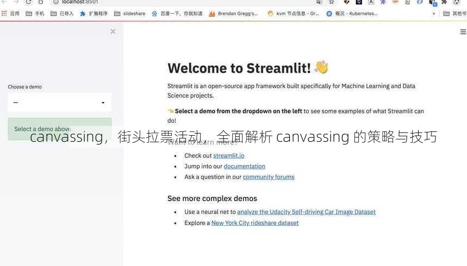Open the Chrome extensions puzzle icon
This screenshot has width=467, height=266.
coord(444,2)
